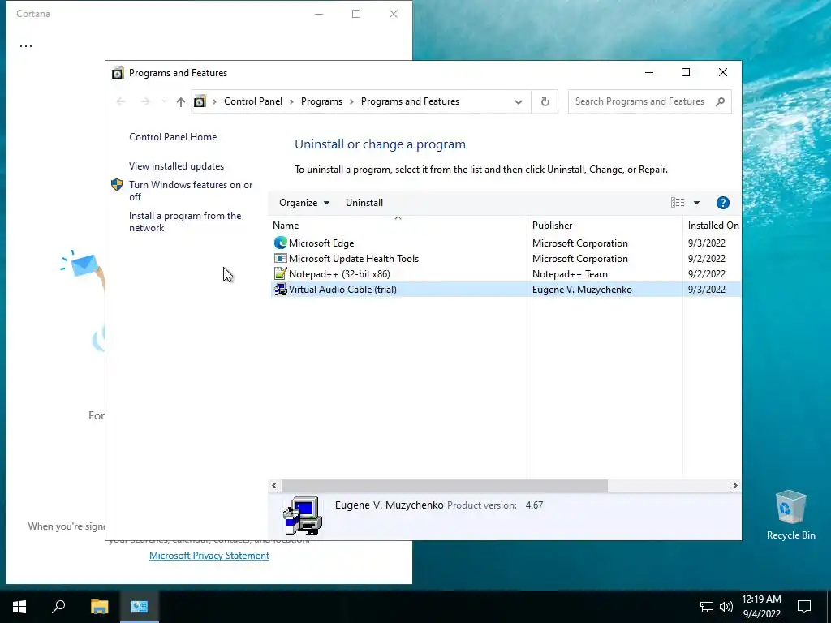Image resolution: width=831 pixels, height=623 pixels.
Task: Open File Explorer from taskbar
Action: 99,607
